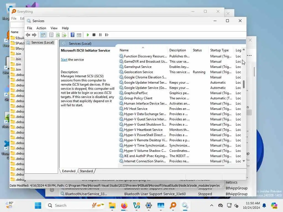This screenshot has height=212, width=283.
Task: Sort by the Status column header
Action: pyautogui.click(x=200, y=50)
